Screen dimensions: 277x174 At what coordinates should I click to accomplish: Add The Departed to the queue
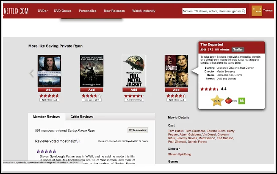pyautogui.click(x=176, y=90)
